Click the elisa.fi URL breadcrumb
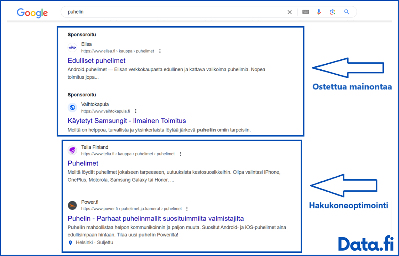399x256 pixels. coord(118,51)
